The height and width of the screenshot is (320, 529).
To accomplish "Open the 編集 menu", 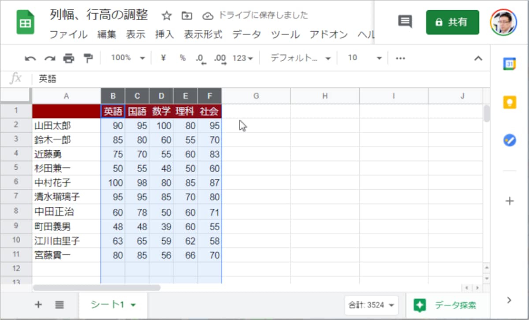I will tap(107, 34).
